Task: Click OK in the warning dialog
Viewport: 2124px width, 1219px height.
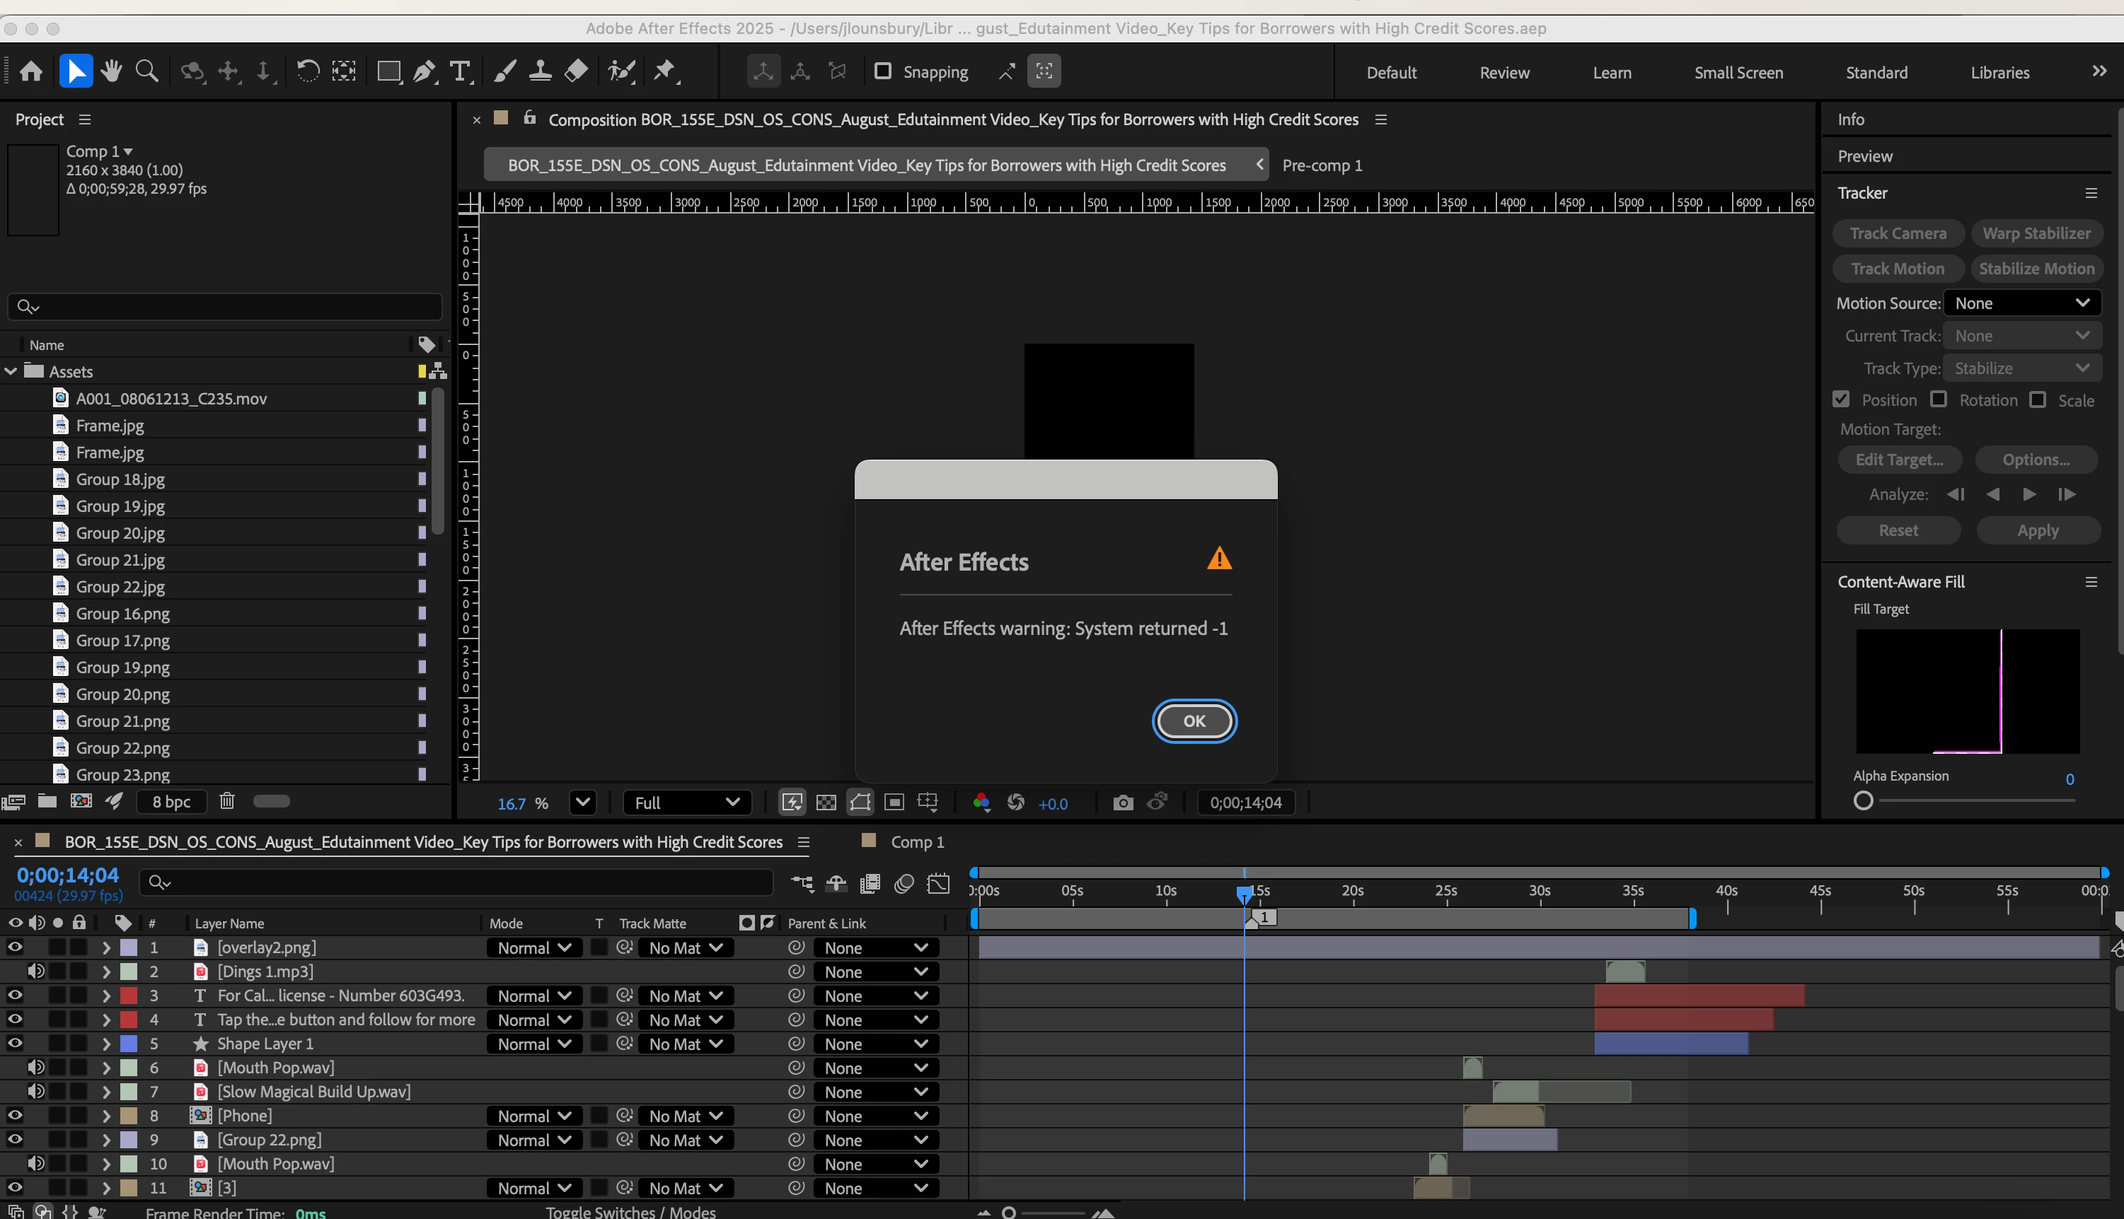Action: 1194,721
